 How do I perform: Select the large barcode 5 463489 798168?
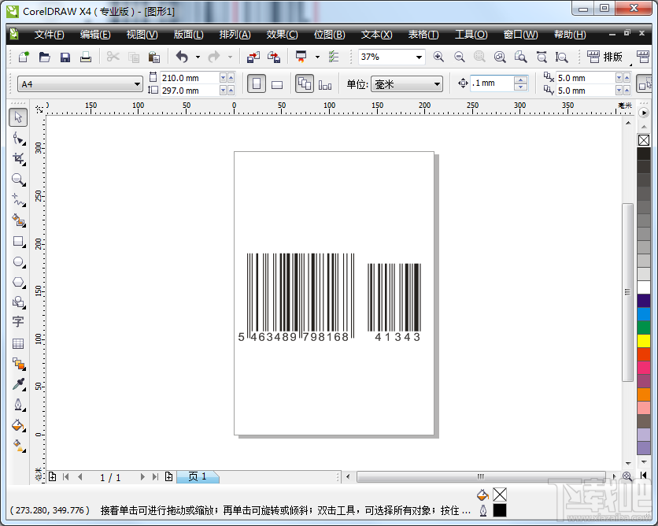tap(297, 297)
